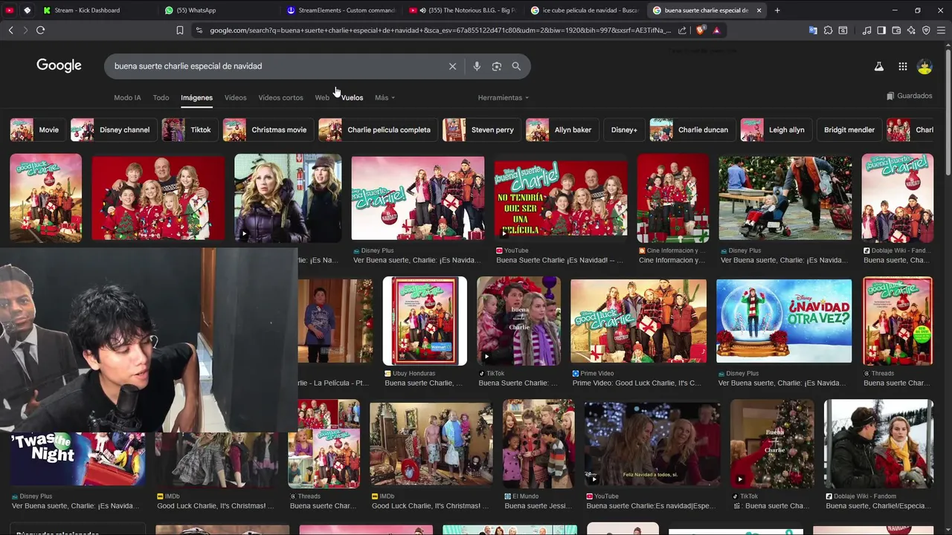Open site settings icon in address bar
Screen dimensions: 952x535
coord(198,30)
